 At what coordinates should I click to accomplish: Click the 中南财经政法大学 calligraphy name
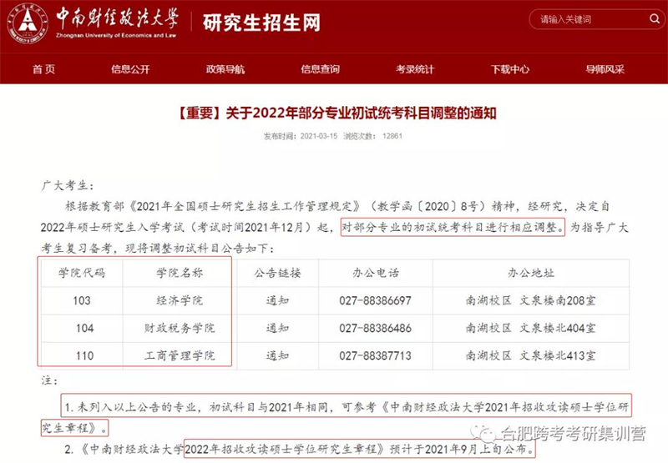point(117,18)
